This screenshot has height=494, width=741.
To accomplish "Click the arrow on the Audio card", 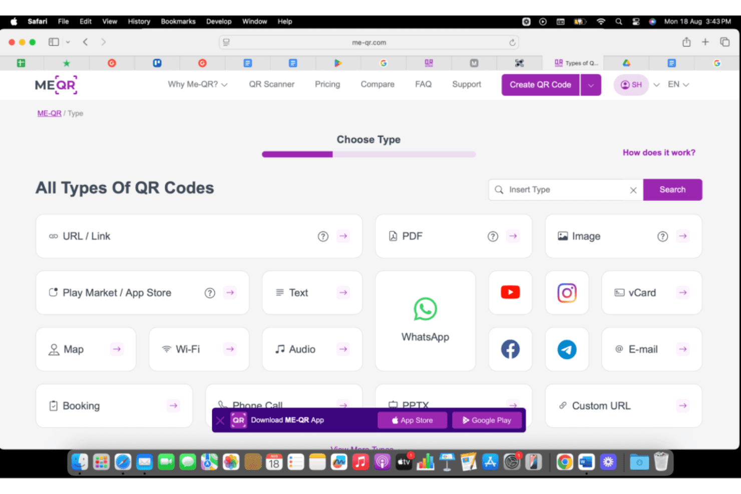I will tap(343, 349).
